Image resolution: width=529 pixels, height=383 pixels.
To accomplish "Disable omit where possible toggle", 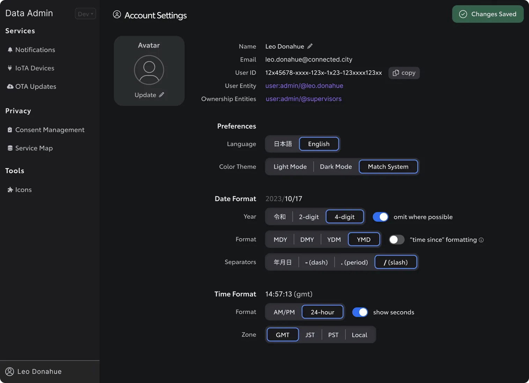I will click(x=380, y=217).
